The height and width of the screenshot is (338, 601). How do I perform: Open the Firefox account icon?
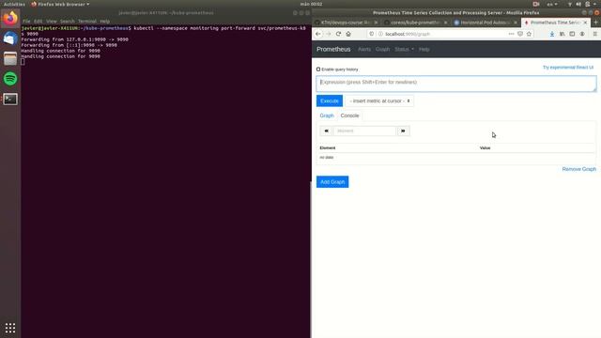click(x=582, y=34)
